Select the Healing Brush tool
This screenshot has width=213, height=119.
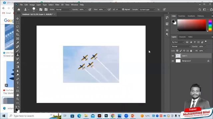tap(18, 47)
